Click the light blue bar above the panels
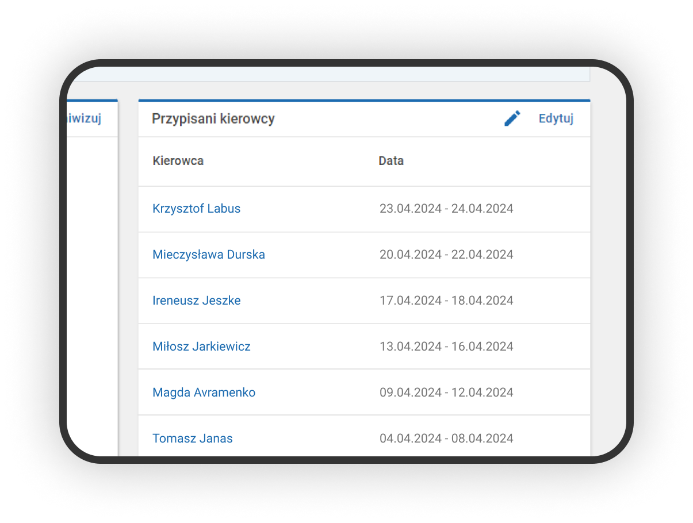693x523 pixels. (328, 74)
